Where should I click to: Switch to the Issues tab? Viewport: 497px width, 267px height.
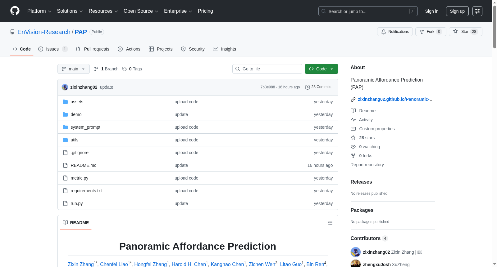[53, 49]
